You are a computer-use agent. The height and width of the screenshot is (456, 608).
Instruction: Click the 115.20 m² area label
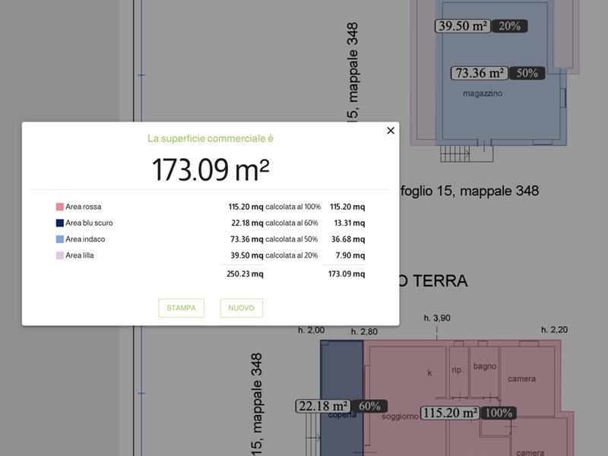[449, 413]
